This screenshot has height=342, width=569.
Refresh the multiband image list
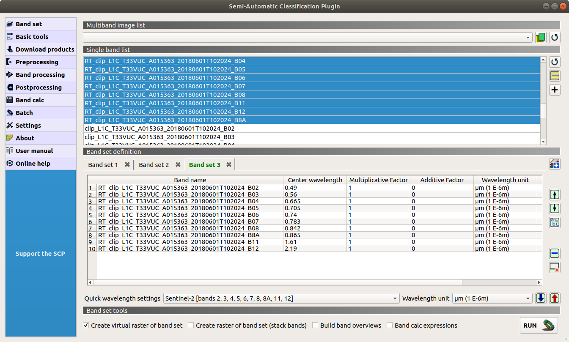point(554,37)
